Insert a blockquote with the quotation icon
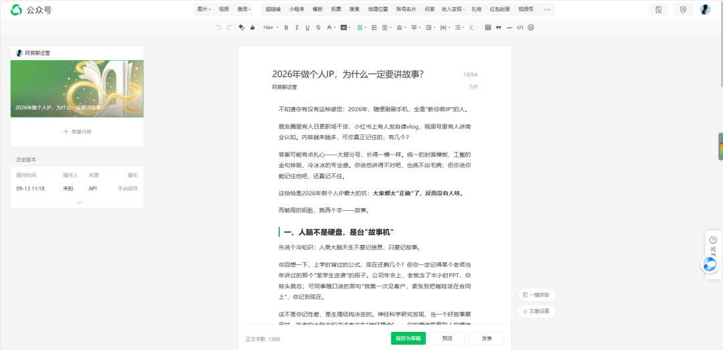This screenshot has width=723, height=350. coord(499,27)
